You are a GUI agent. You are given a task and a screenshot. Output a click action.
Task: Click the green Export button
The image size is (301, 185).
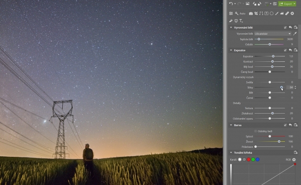[x=285, y=4]
